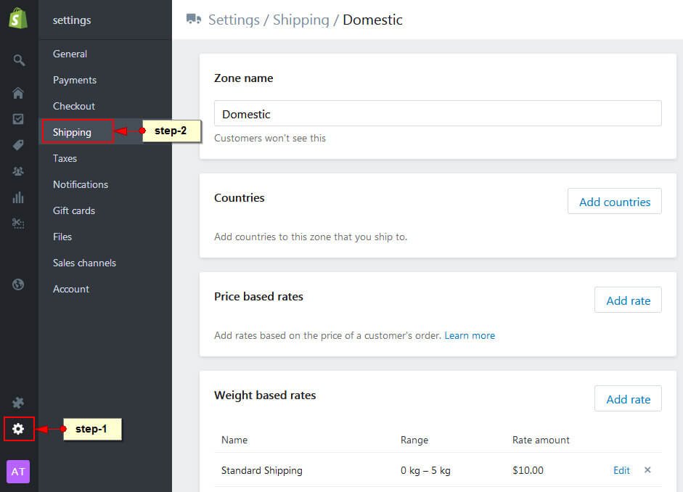Open Customers people icon in sidebar
This screenshot has width=683, height=492.
click(x=18, y=171)
